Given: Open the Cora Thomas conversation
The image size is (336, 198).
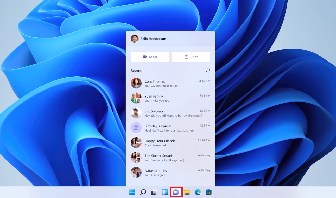Looking at the screenshot, I should pos(170,83).
